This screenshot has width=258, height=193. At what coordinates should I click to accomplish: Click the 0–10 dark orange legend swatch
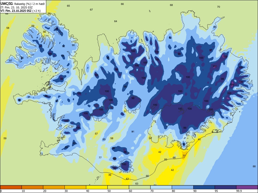[11, 187]
